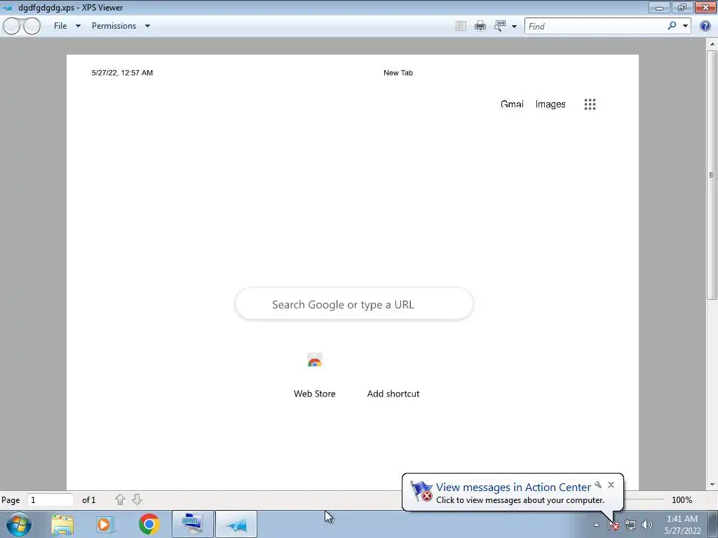718x538 pixels.
Task: Click the zoom slider track
Action: [x=644, y=500]
